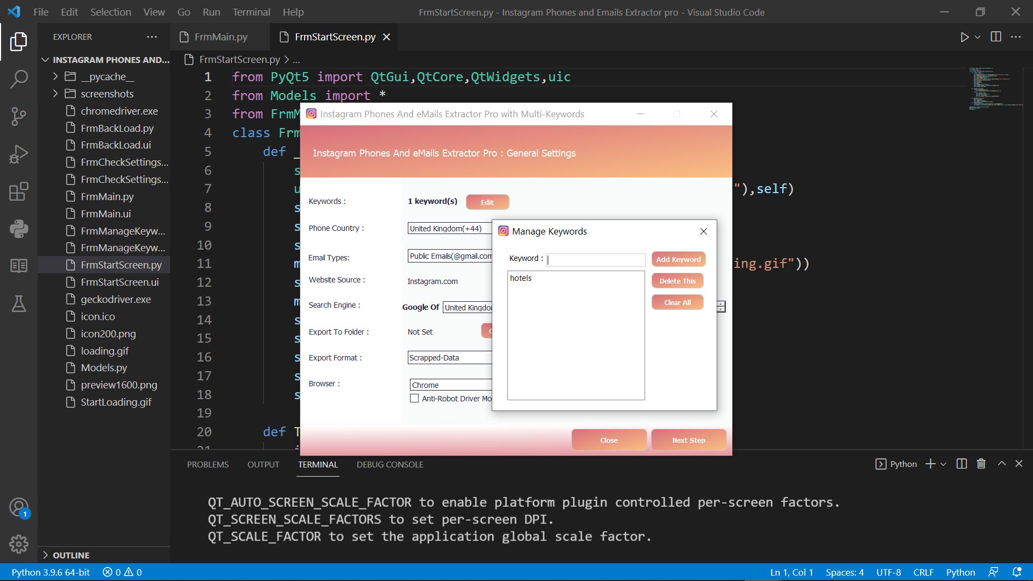1033x581 pixels.
Task: Click the Close button in settings window
Action: 609,440
